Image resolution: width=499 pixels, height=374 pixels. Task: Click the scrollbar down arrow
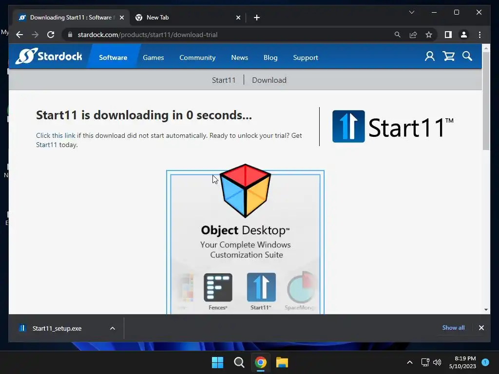coord(486,309)
